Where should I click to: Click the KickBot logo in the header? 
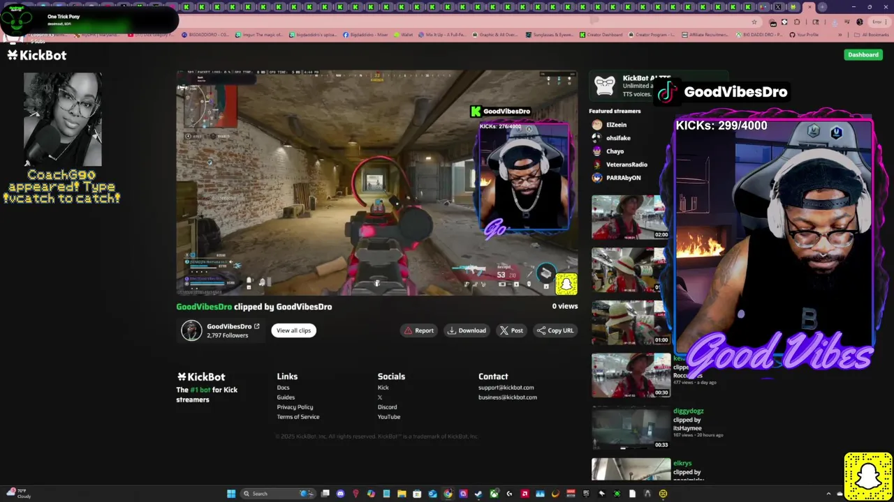(x=36, y=55)
